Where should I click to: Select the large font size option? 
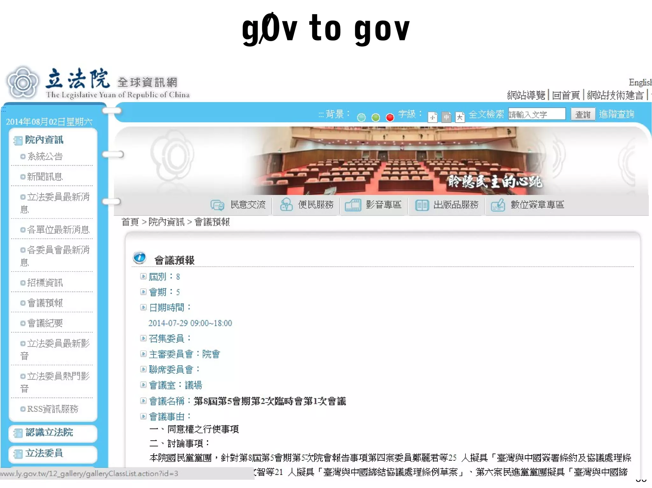pyautogui.click(x=460, y=117)
